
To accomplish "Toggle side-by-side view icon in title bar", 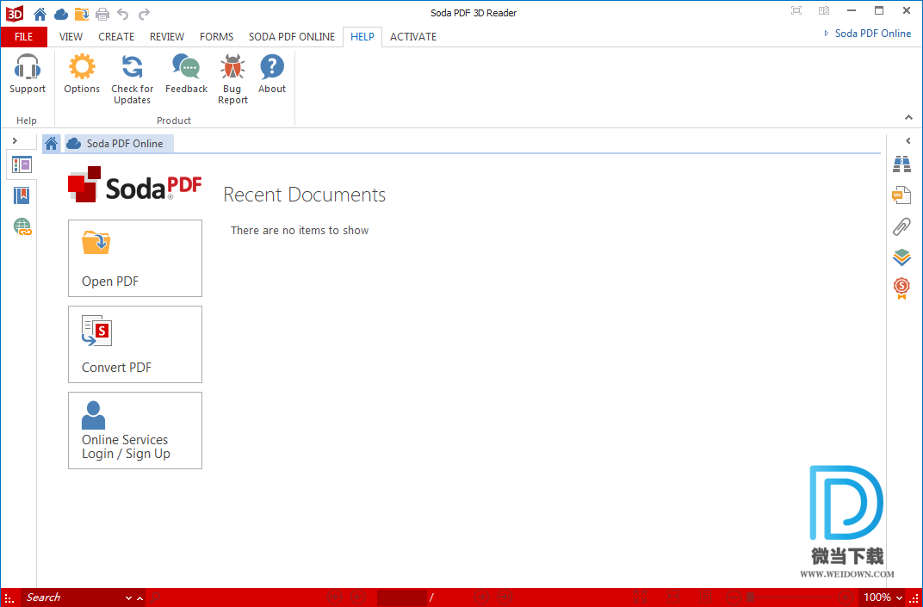I will pos(823,10).
